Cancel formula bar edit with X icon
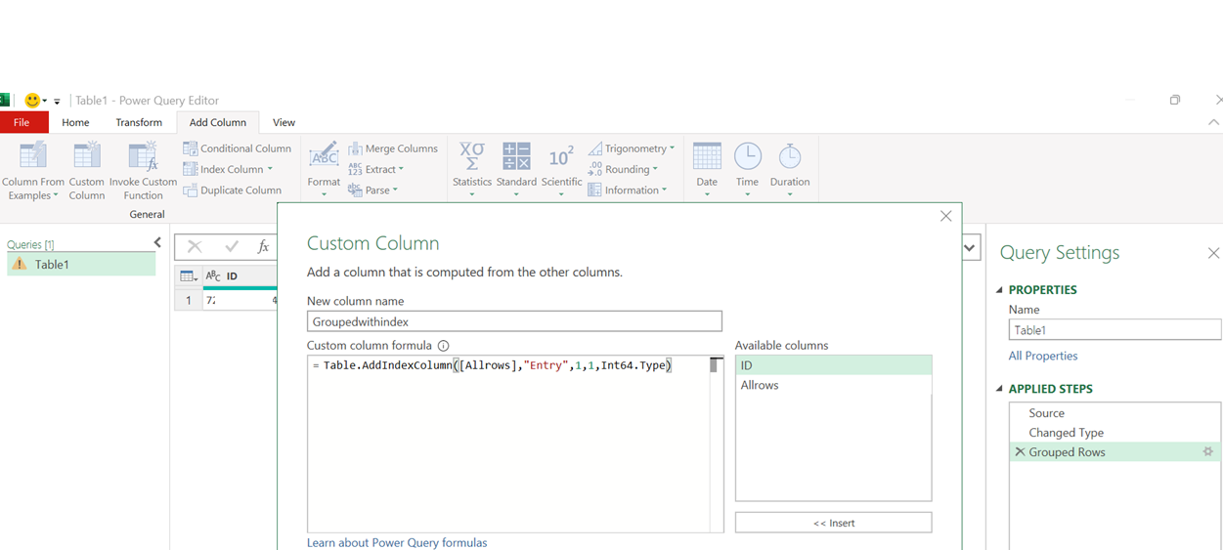This screenshot has height=550, width=1223. click(x=195, y=247)
